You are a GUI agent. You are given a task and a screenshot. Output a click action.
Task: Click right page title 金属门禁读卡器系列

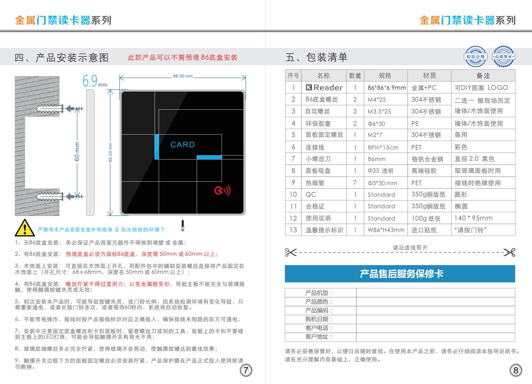pyautogui.click(x=468, y=20)
